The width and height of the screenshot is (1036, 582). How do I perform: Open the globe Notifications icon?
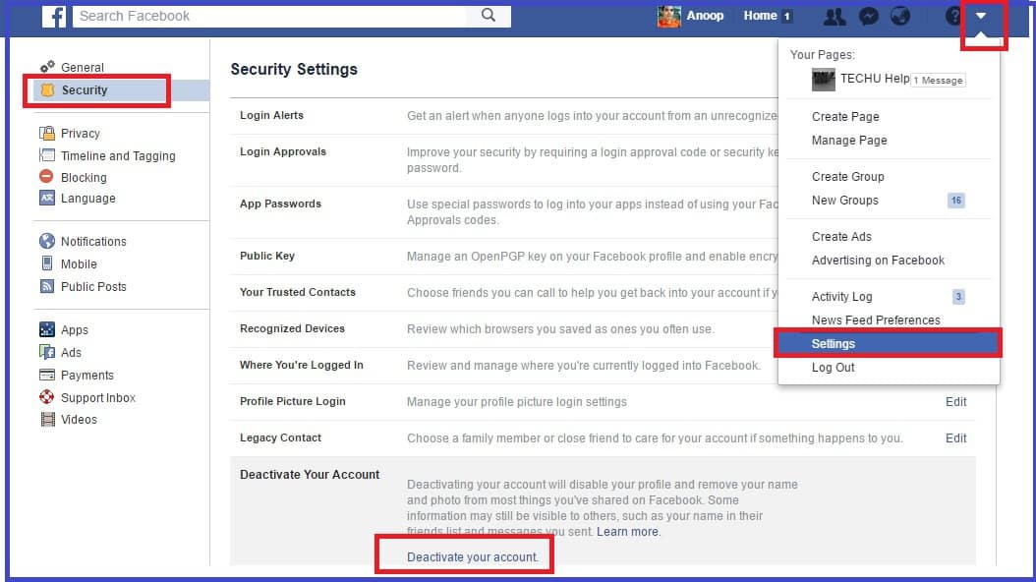pyautogui.click(x=900, y=16)
